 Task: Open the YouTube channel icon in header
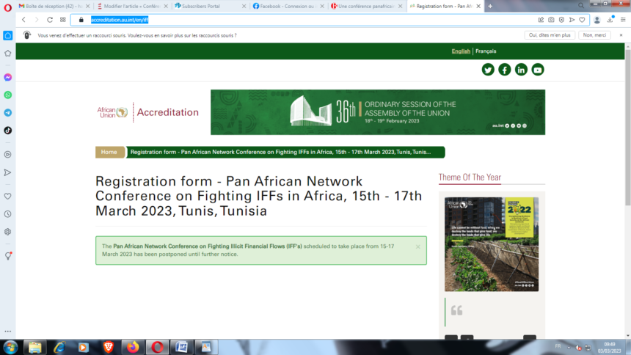538,70
